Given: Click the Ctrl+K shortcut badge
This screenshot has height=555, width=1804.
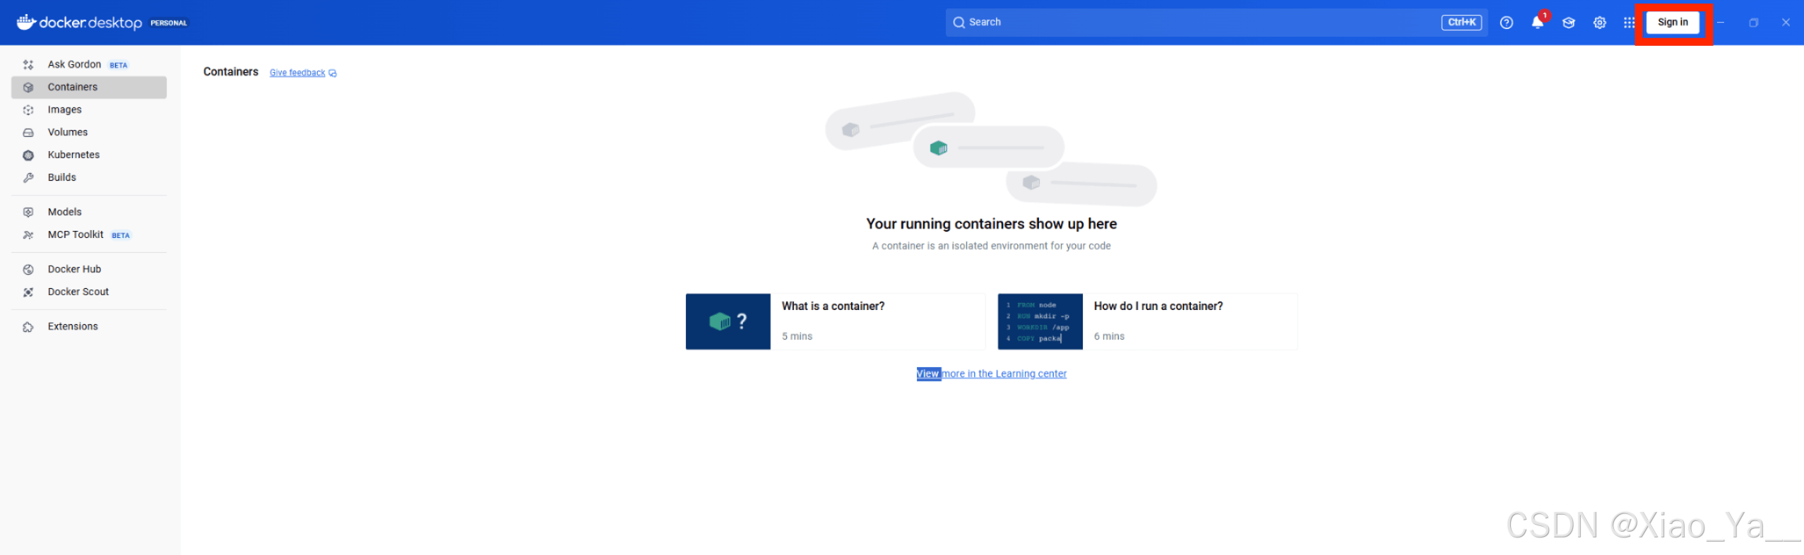Looking at the screenshot, I should (x=1461, y=23).
